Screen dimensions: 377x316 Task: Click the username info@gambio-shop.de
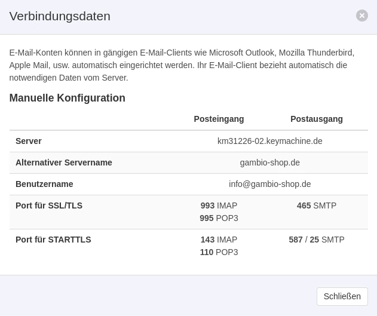pyautogui.click(x=270, y=184)
